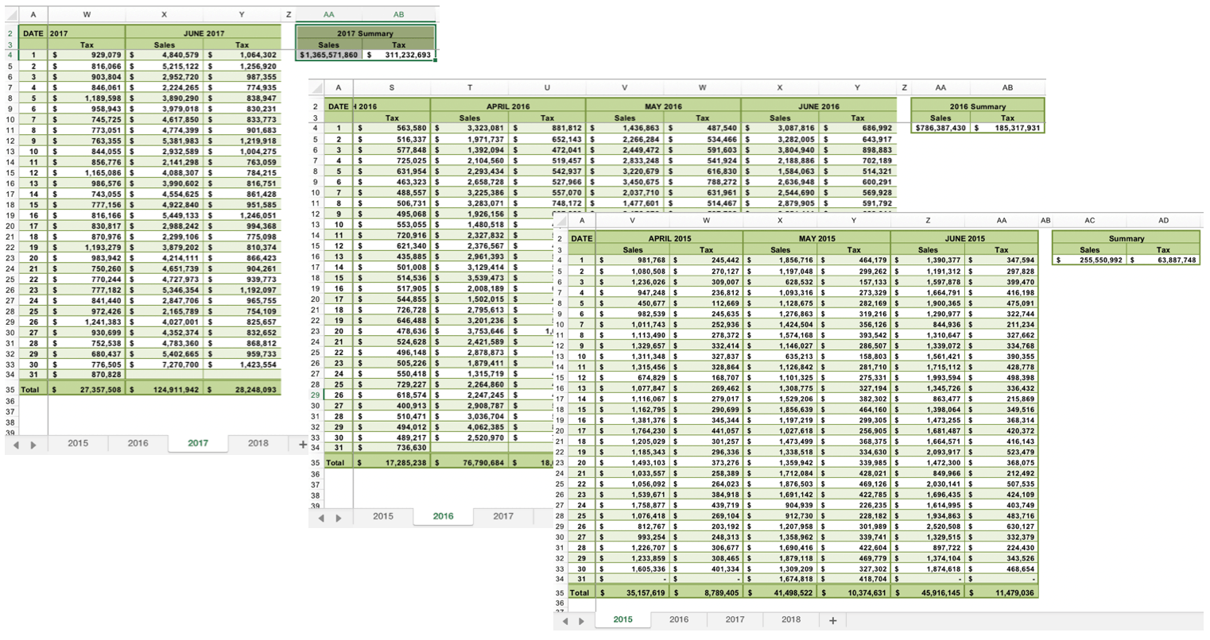This screenshot has height=640, width=1210.
Task: Select cell showing 311,232,693
Action: point(399,55)
